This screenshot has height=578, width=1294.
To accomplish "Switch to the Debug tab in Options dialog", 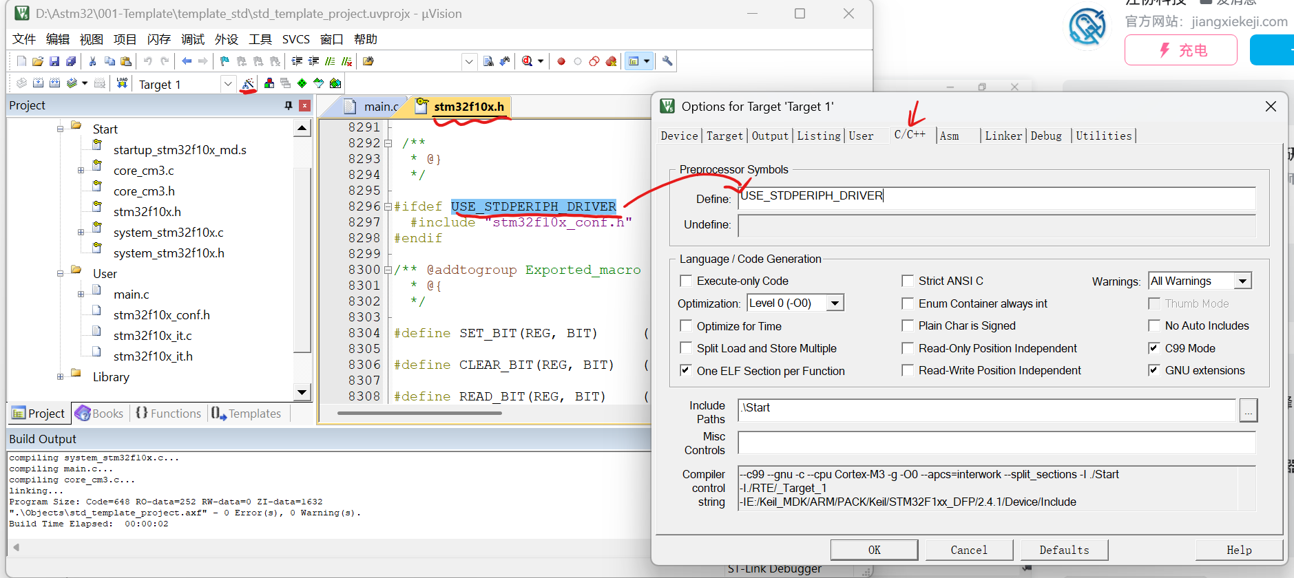I will (1046, 136).
